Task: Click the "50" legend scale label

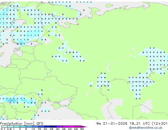Action: click(x=82, y=129)
